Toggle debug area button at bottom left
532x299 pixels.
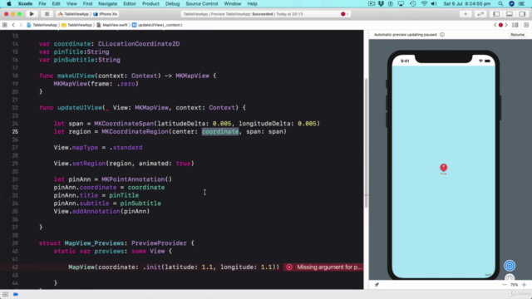[x=5, y=294]
